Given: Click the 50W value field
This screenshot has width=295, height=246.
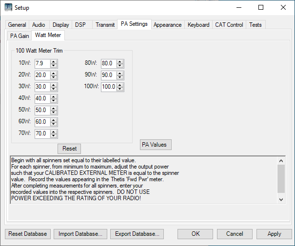Looking at the screenshot, I should pyautogui.click(x=43, y=110).
